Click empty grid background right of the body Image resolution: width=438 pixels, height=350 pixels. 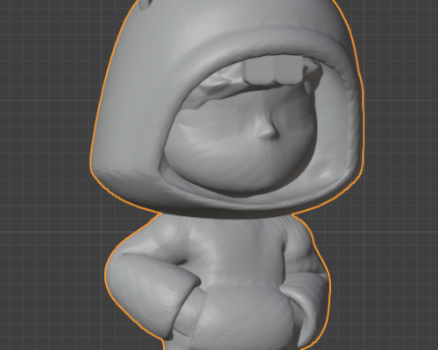point(385,277)
